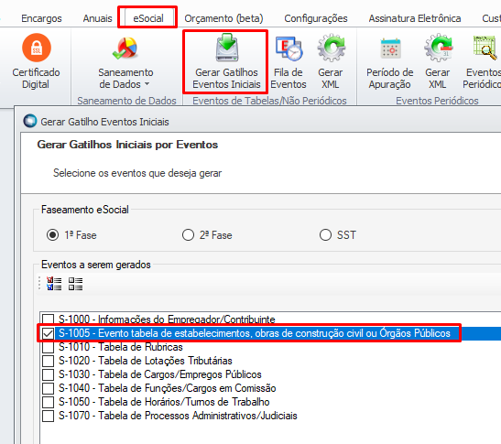Switch to the Anuais tab
The width and height of the screenshot is (501, 444).
97,18
